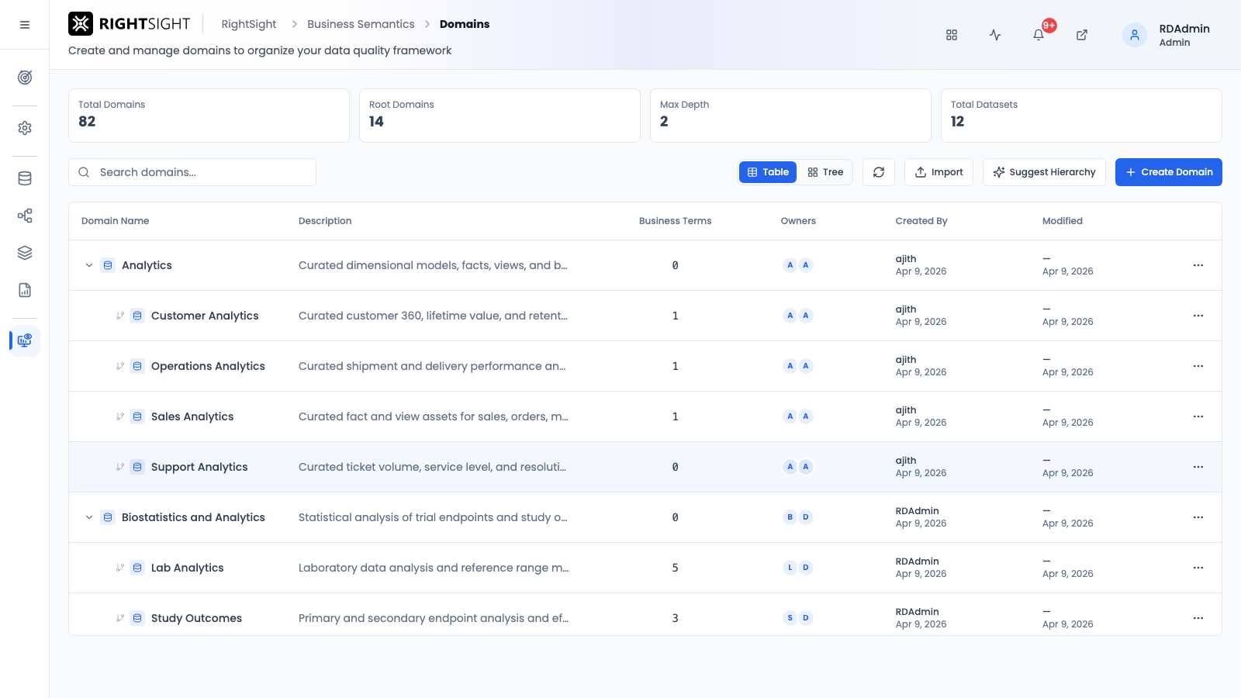Click the Suggest Hierarchy button
The width and height of the screenshot is (1241, 698).
(1044, 172)
